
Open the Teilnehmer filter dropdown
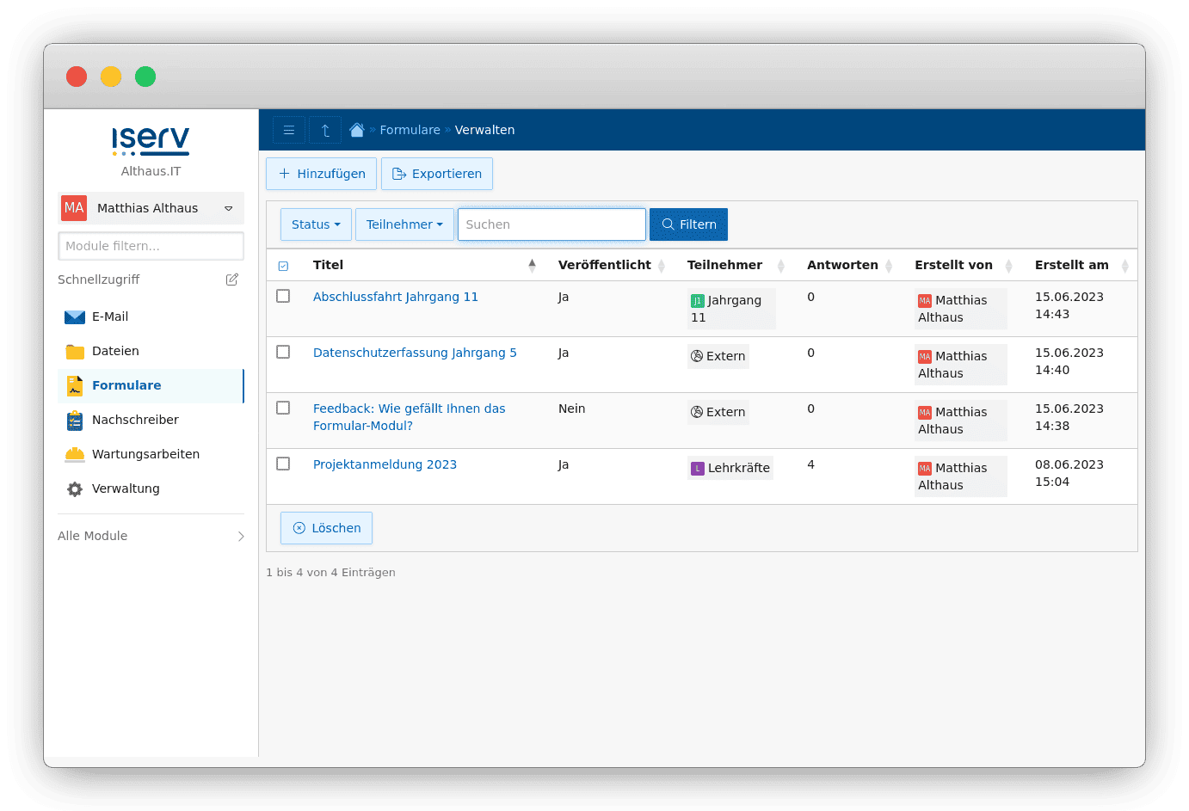click(404, 224)
